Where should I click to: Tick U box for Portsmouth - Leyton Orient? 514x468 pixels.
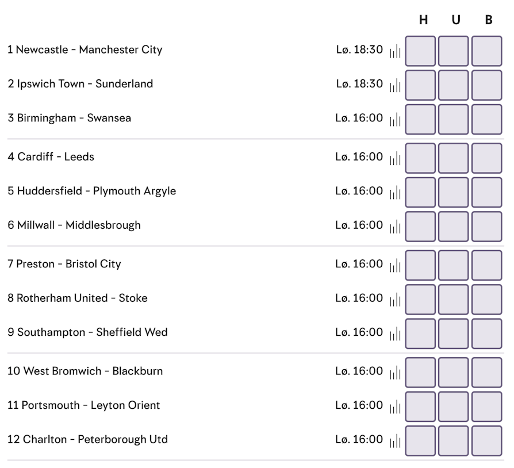pyautogui.click(x=454, y=406)
